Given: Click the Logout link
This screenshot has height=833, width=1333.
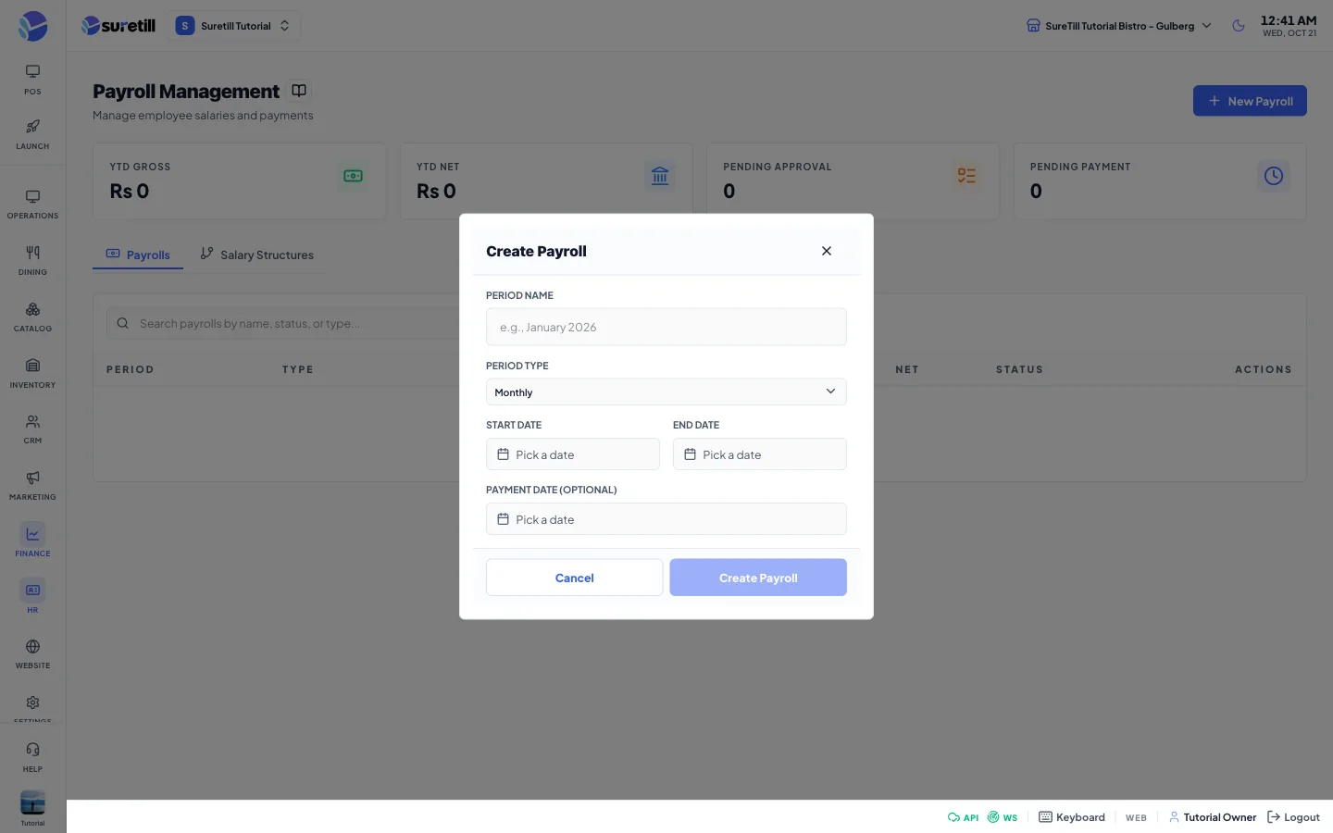Looking at the screenshot, I should click(1293, 817).
